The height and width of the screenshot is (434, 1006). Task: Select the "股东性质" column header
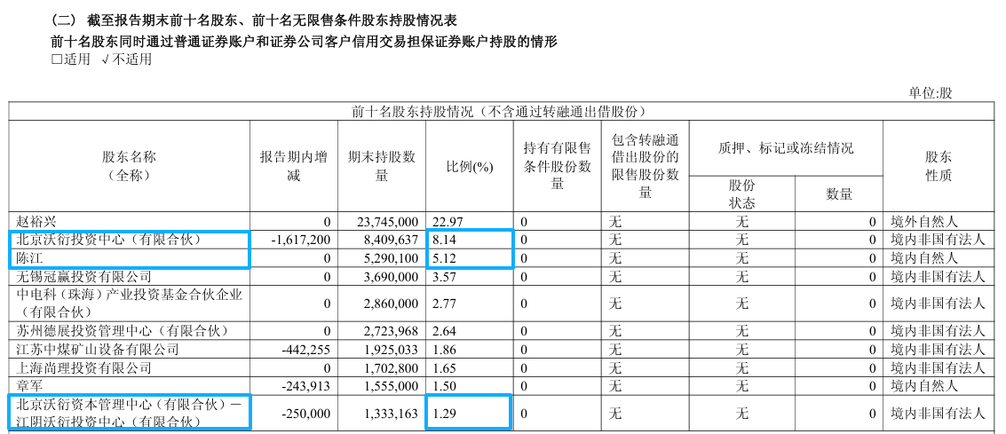[939, 165]
